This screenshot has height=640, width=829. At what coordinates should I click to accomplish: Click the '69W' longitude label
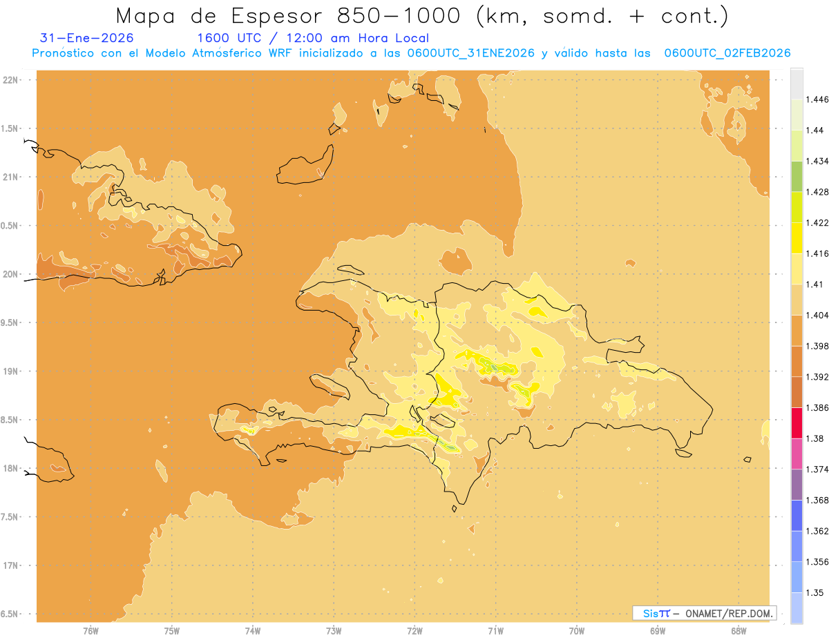tap(658, 630)
